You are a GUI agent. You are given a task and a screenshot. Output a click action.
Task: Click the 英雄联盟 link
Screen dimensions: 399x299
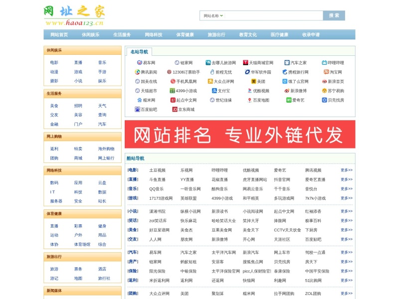pyautogui.click(x=189, y=198)
